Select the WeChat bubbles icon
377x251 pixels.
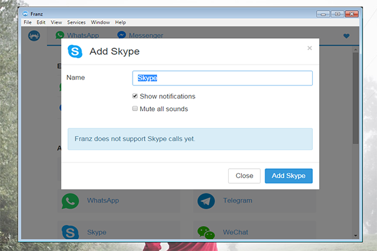tap(206, 233)
